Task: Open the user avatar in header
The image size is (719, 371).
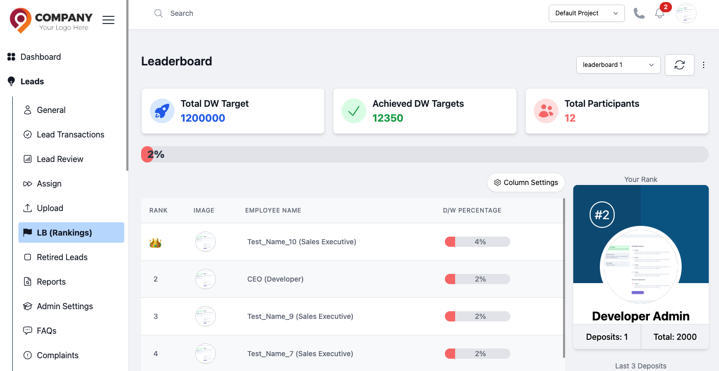Action: pos(686,13)
